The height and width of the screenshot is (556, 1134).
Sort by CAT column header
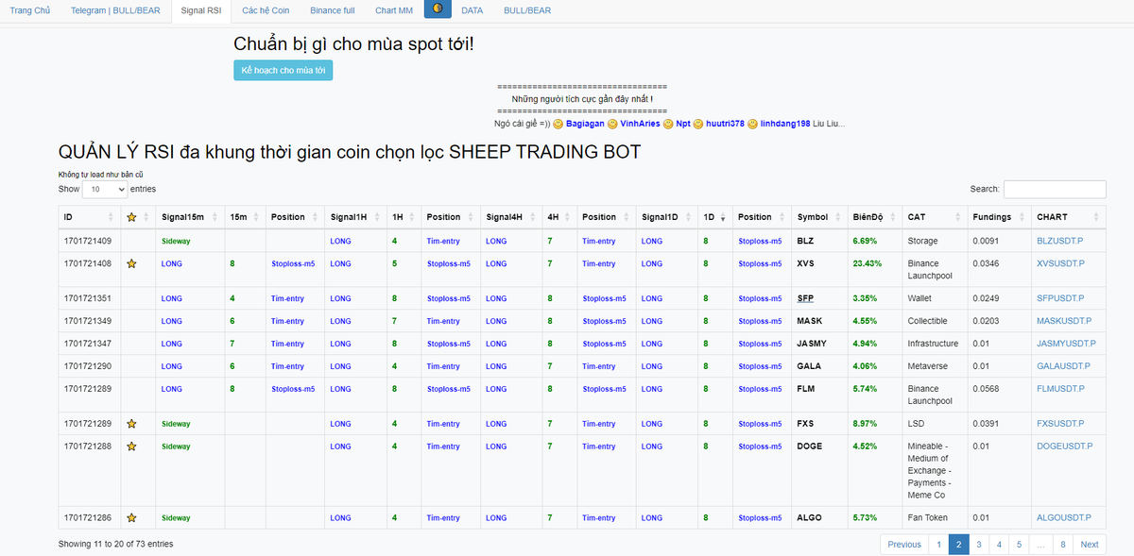pyautogui.click(x=935, y=217)
